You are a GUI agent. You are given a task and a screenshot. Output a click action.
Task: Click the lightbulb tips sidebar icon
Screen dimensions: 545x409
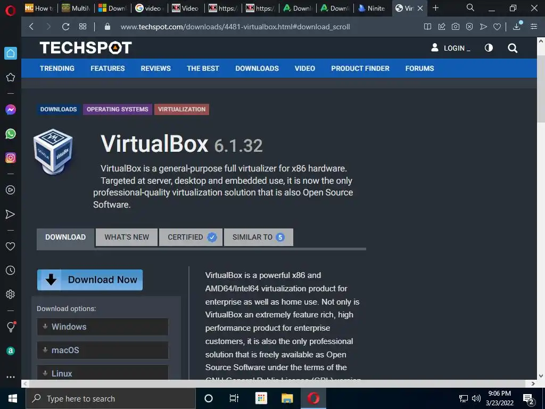(11, 326)
